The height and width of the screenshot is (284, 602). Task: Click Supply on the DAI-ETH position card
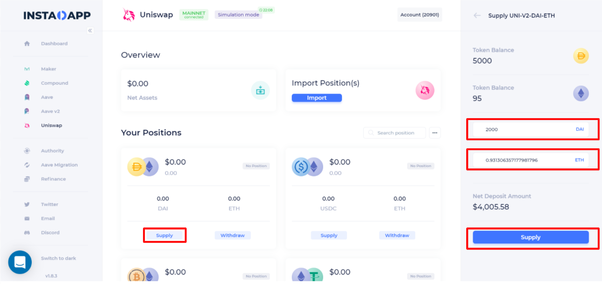point(164,235)
